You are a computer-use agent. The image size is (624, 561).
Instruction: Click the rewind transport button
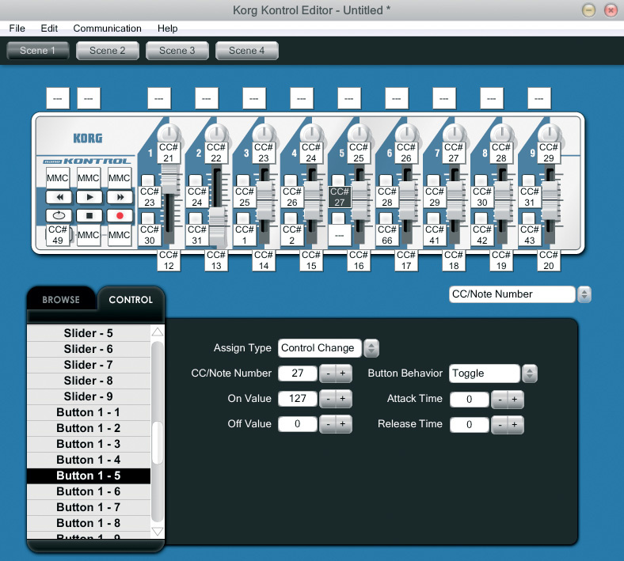coord(59,197)
